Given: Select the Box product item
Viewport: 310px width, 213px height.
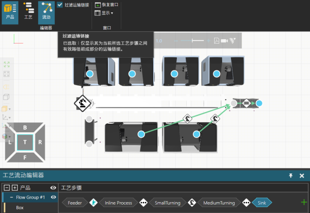Looking at the screenshot, I should pyautogui.click(x=20, y=208).
